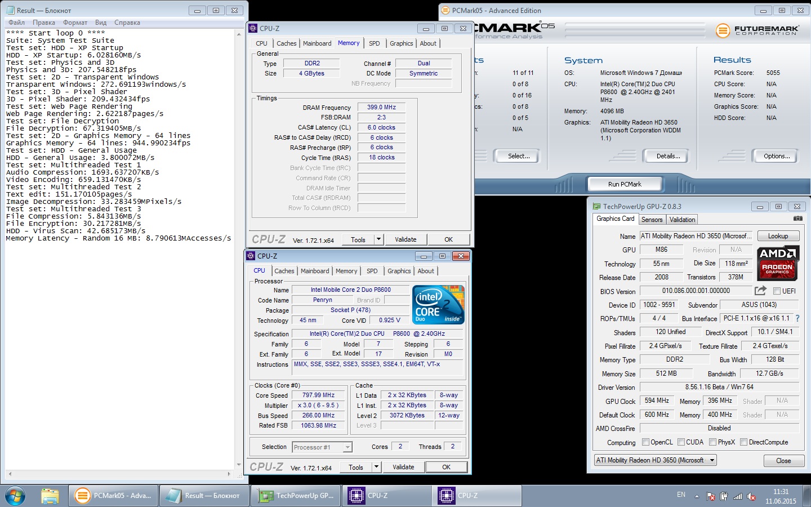Open the Tools dropdown arrow in Memory CPU-Z window
This screenshot has width=811, height=507.
(x=378, y=239)
